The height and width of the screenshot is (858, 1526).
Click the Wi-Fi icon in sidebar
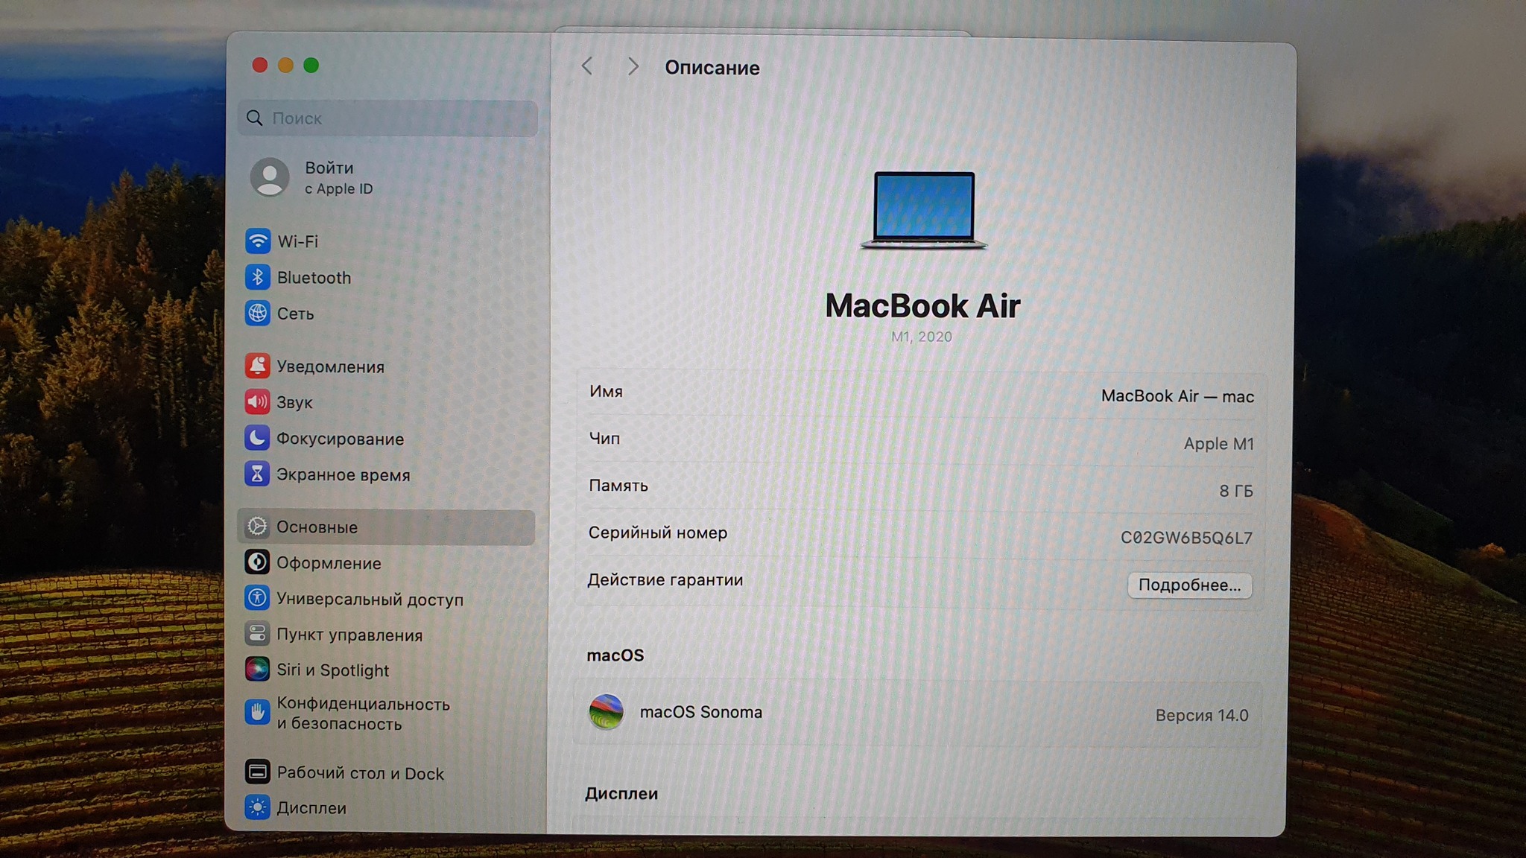click(x=258, y=241)
